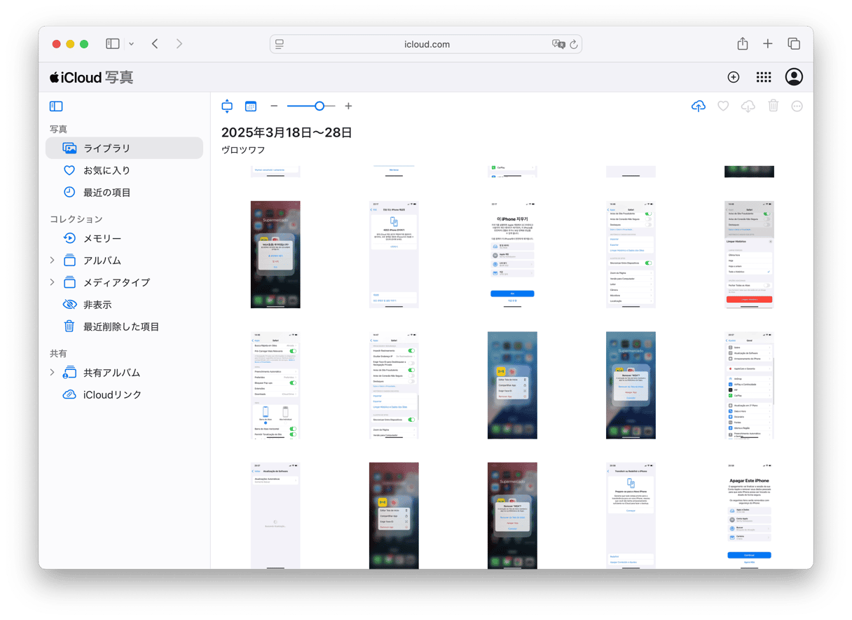Click the iCloud upload photos icon
This screenshot has width=852, height=620.
pyautogui.click(x=698, y=106)
